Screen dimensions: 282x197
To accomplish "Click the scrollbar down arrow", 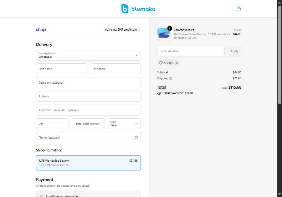I will pyautogui.click(x=279, y=194).
